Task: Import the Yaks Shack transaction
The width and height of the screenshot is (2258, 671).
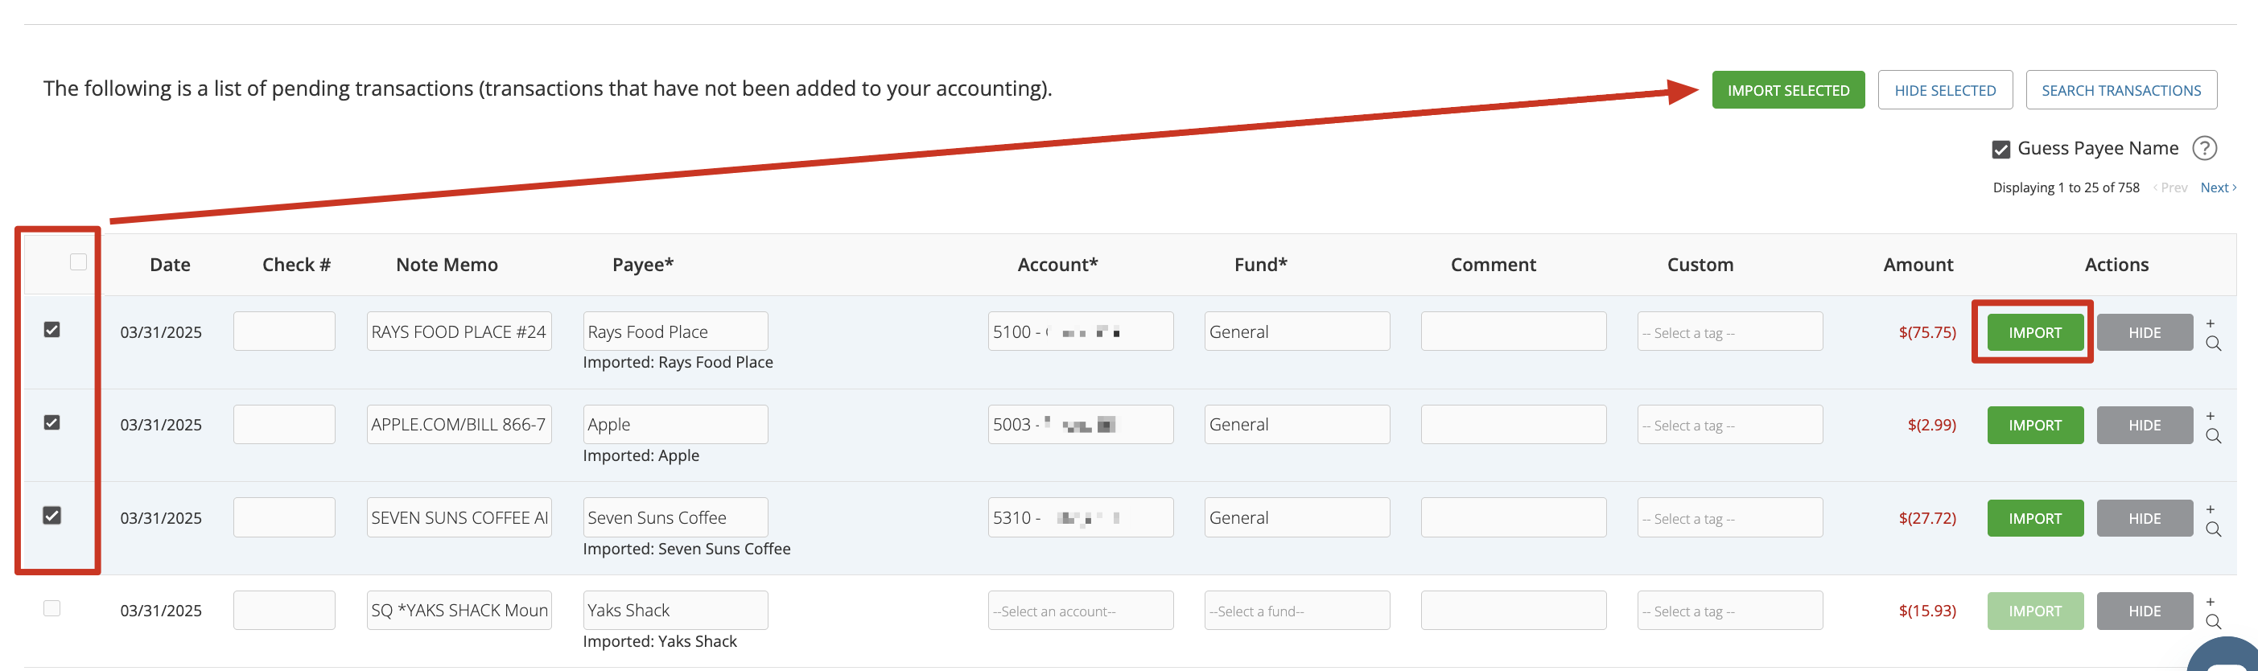Action: [x=2034, y=611]
